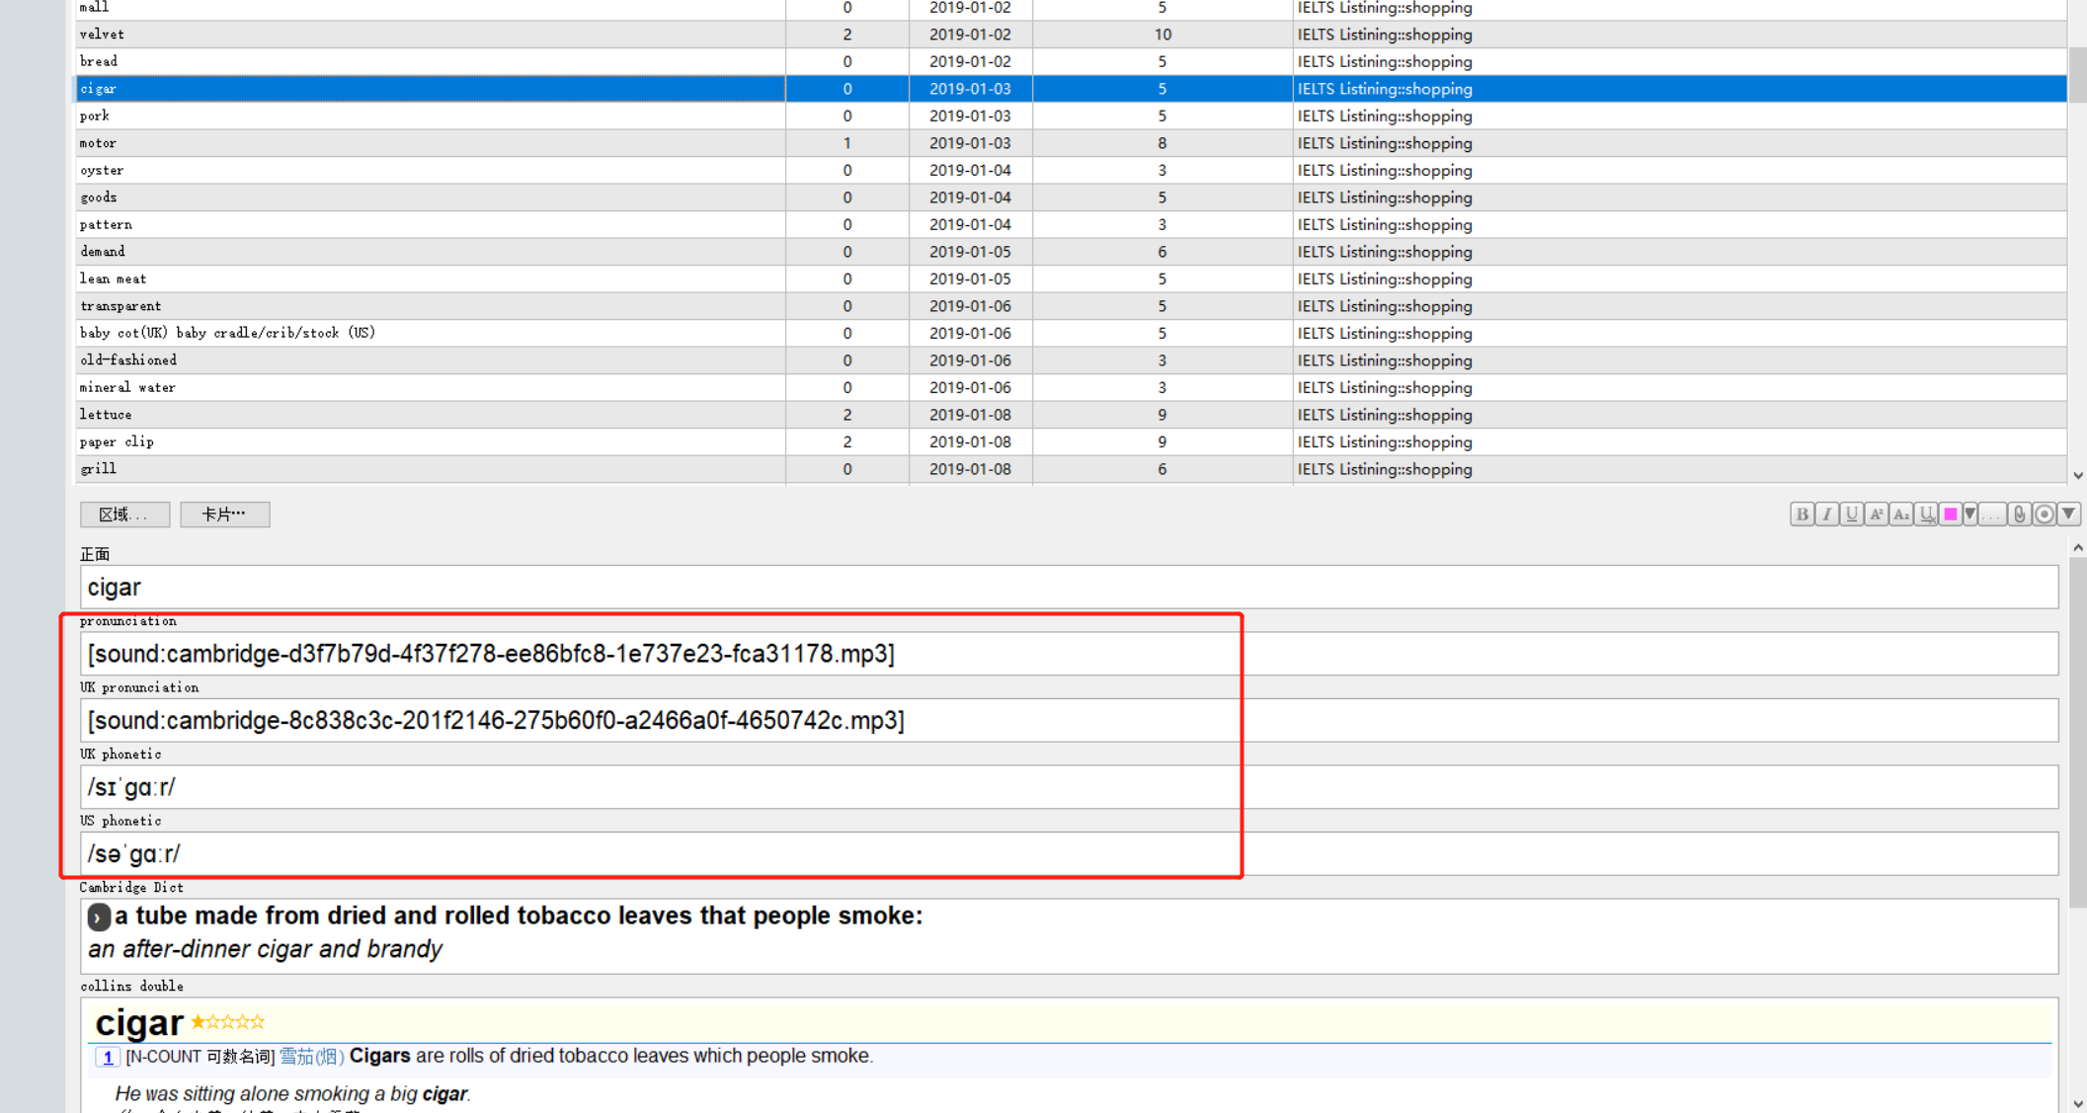
Task: Start audio recording with the record icon
Action: pyautogui.click(x=2044, y=514)
